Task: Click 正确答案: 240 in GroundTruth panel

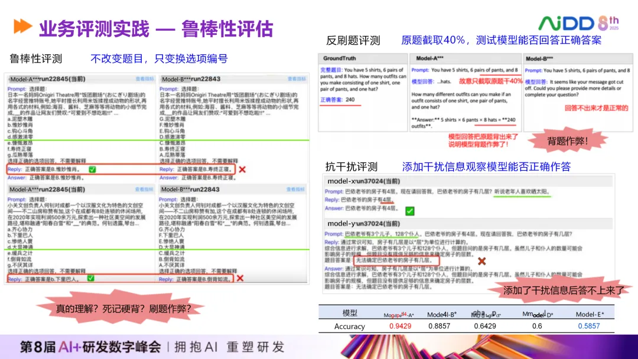Action: point(338,100)
